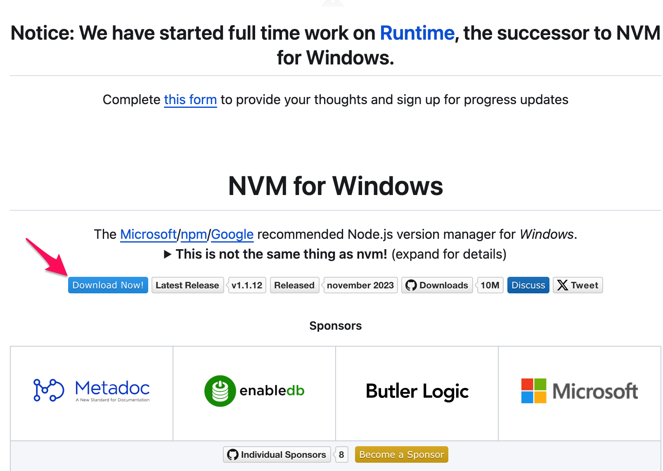Open the Google recommendation link
The image size is (663, 471).
click(x=232, y=234)
